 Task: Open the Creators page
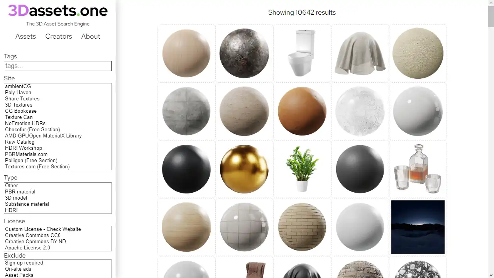click(x=58, y=36)
